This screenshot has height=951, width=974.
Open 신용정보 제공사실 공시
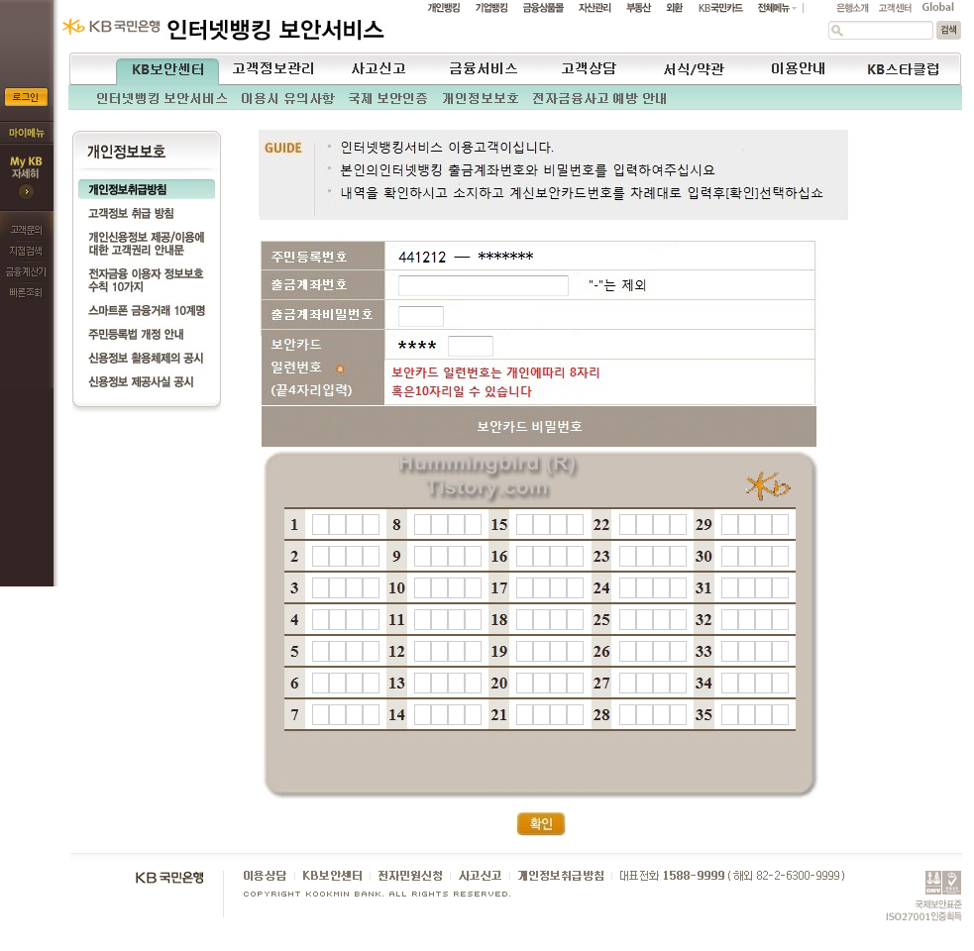(x=141, y=382)
